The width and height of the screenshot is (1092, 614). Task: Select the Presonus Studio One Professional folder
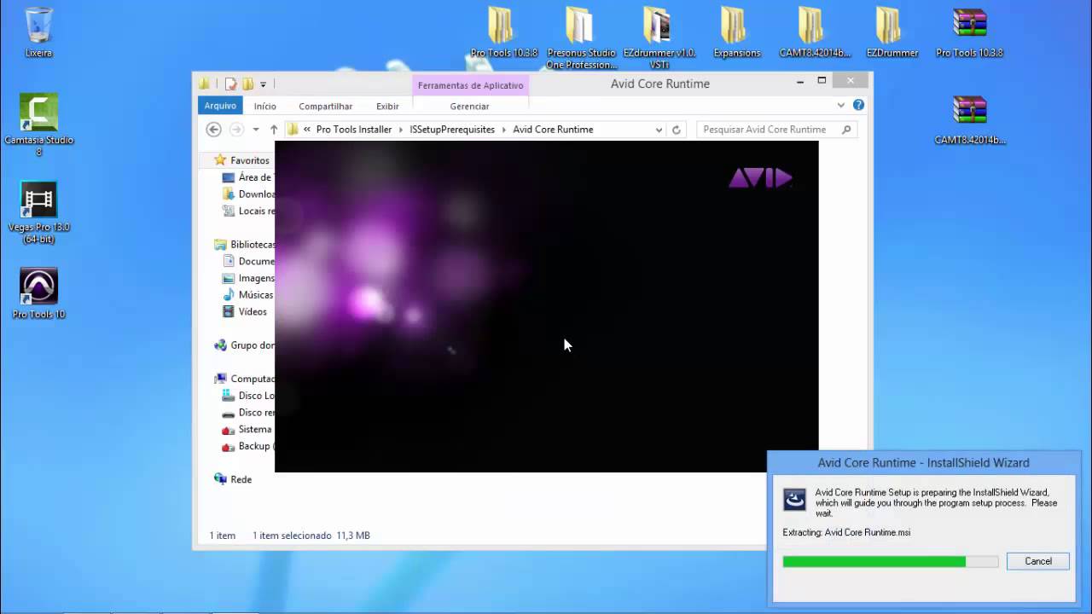click(581, 38)
